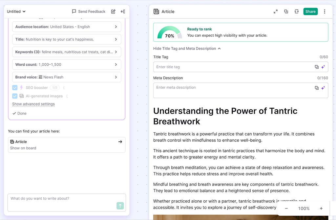This screenshot has width=336, height=220.
Task: Expand the Article panel to fullscreen
Action: (276, 11)
